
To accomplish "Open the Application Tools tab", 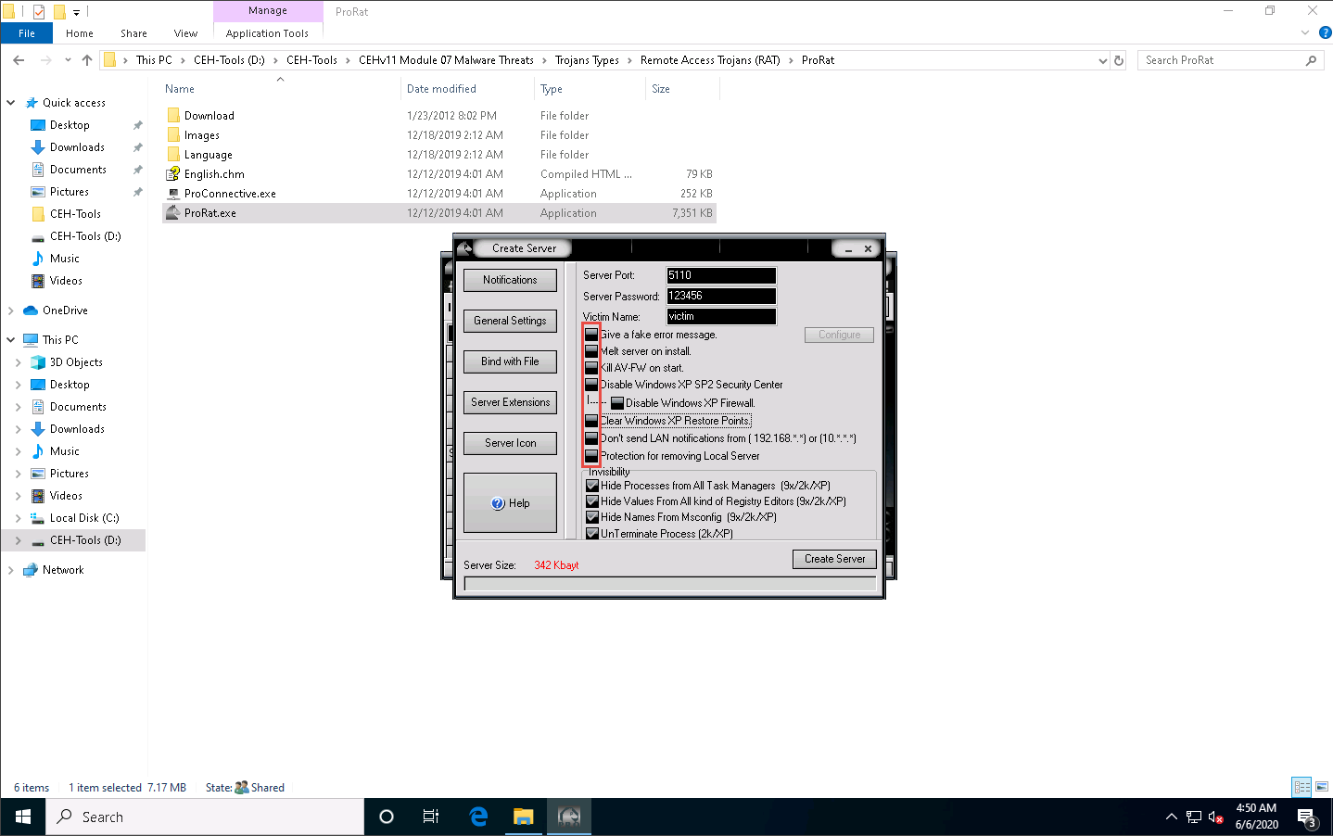I will (267, 33).
